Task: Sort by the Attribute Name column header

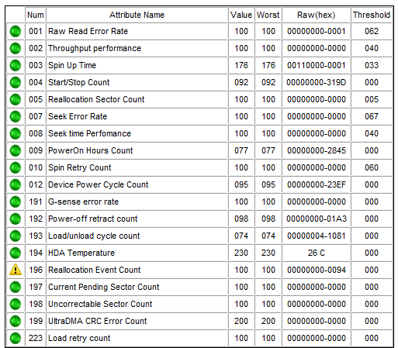Action: (x=137, y=15)
